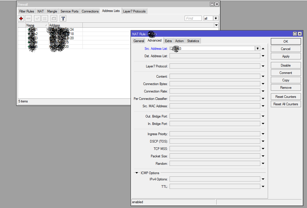Expand the Layer7 Protocol field
Image resolution: width=307 pixels, height=208 pixels.
(263, 66)
